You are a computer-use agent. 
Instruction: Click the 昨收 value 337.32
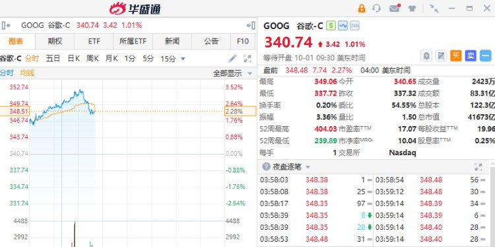(405, 94)
